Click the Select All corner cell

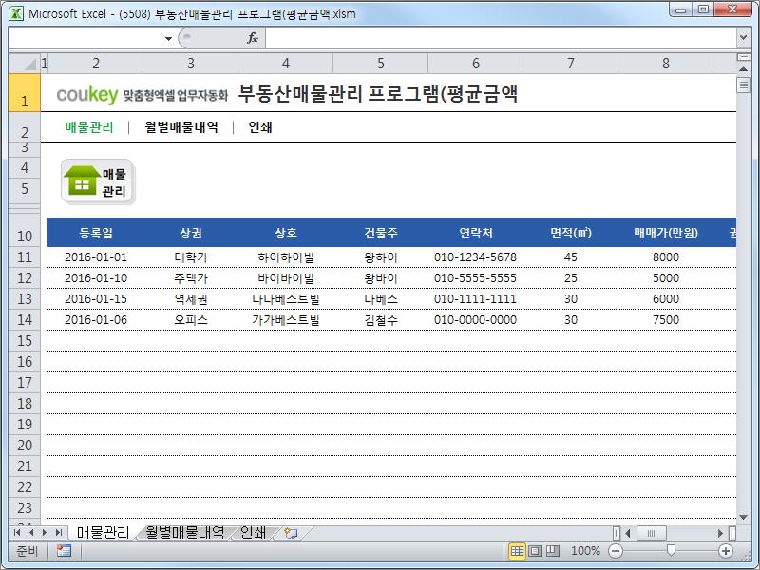pos(25,63)
